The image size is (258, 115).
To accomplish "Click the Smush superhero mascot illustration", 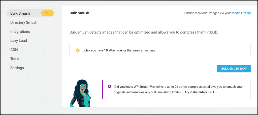I will 80,93.
